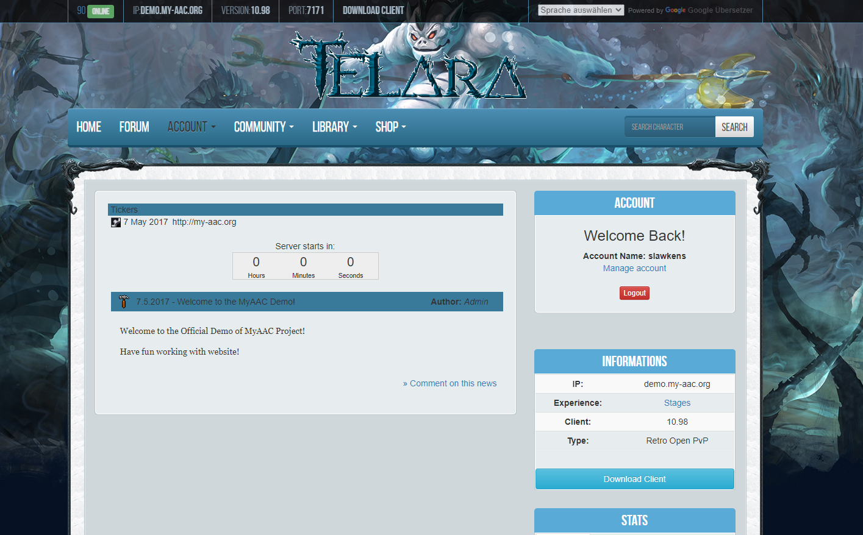Click the hammer news icon
This screenshot has height=535, width=863.
[124, 302]
